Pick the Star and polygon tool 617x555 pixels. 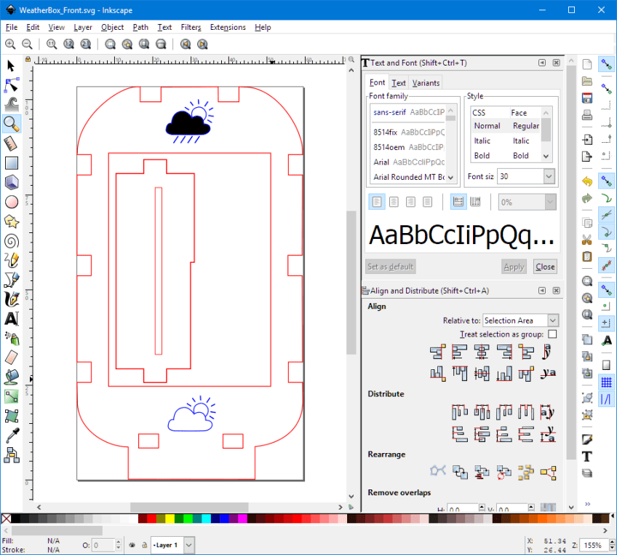[x=11, y=221]
